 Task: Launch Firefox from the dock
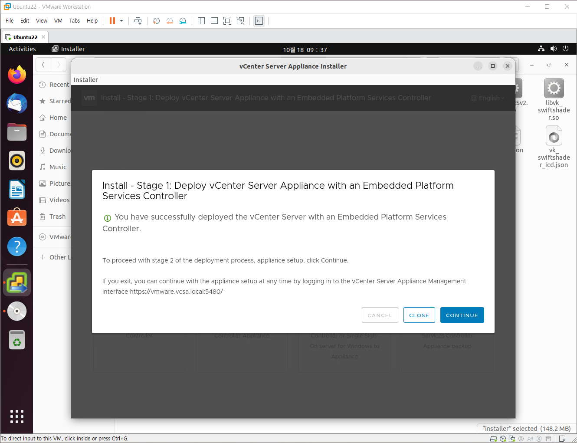click(x=17, y=75)
